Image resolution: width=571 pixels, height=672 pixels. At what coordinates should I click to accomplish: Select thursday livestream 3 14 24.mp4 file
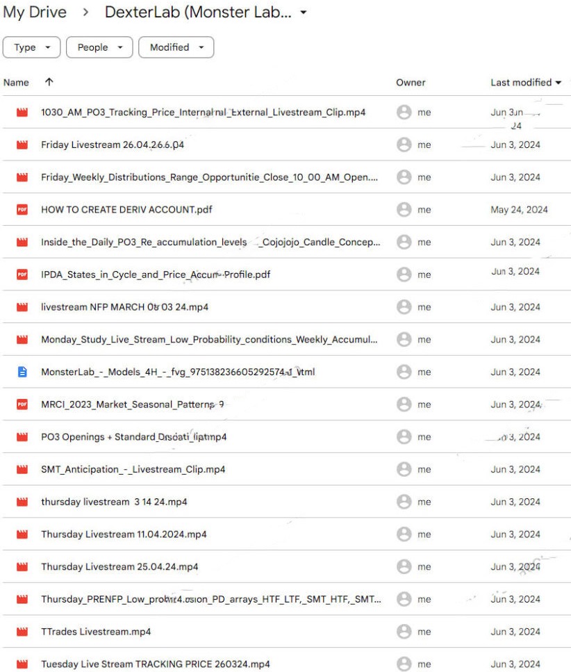pyautogui.click(x=114, y=502)
